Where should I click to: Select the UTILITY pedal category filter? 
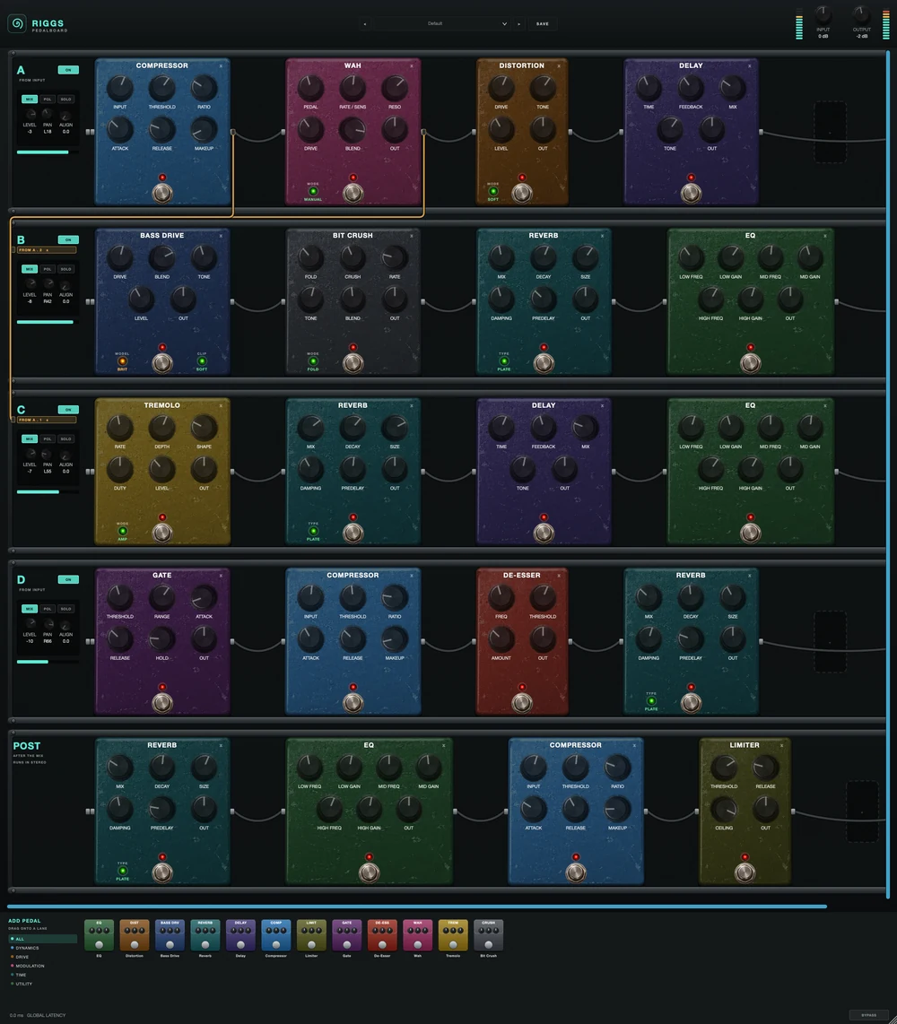[42, 984]
